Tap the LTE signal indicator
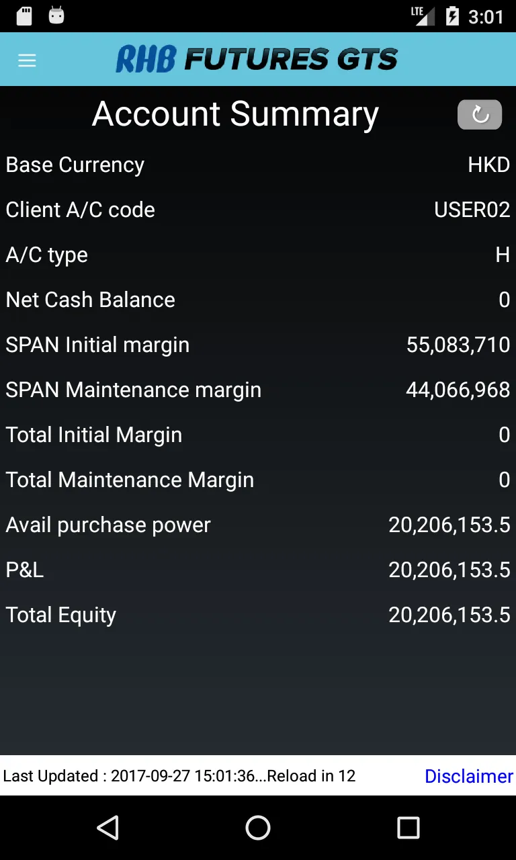516x860 pixels. (422, 15)
